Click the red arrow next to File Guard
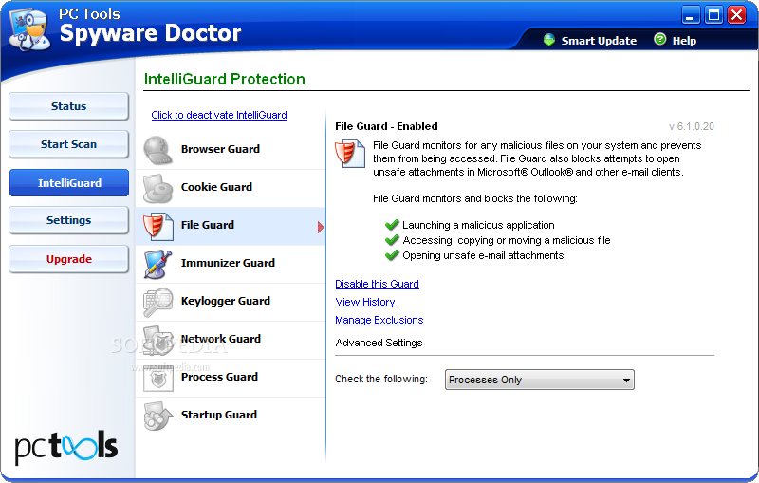Viewport: 759px width, 483px height. 321,227
